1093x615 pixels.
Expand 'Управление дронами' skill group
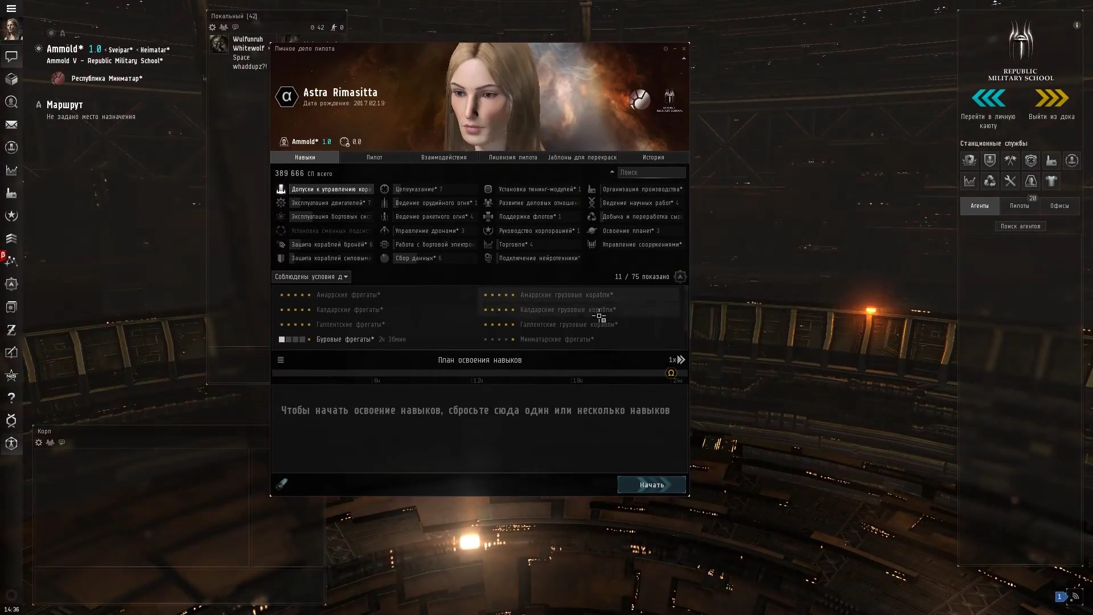coord(430,231)
